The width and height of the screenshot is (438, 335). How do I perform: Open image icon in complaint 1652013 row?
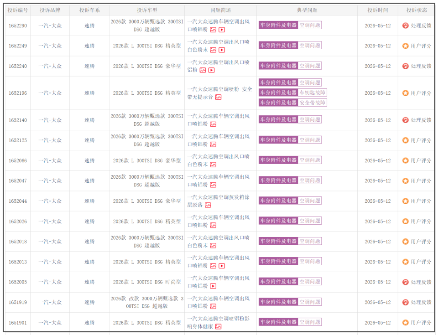click(213, 266)
